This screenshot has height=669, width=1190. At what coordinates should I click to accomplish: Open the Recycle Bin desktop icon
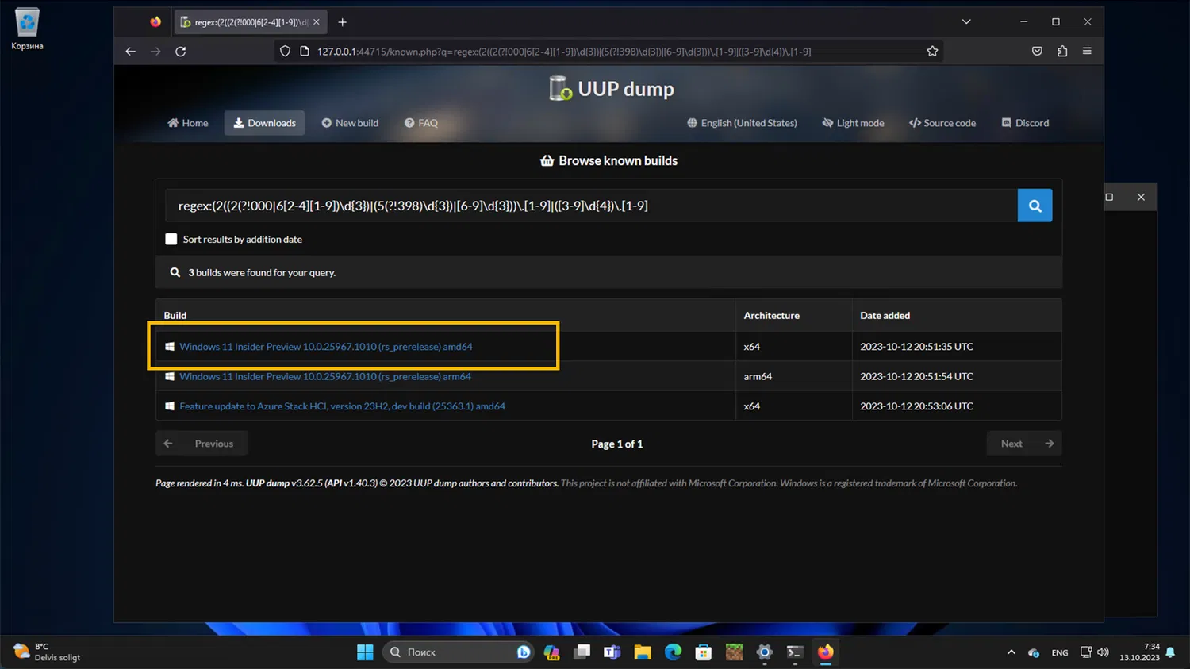coord(27,29)
